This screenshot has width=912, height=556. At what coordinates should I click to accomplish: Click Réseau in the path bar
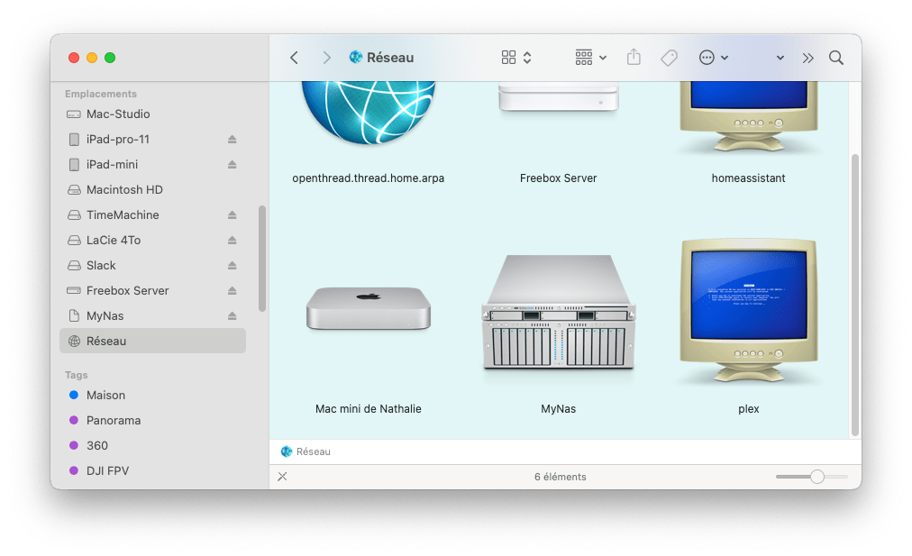point(313,451)
